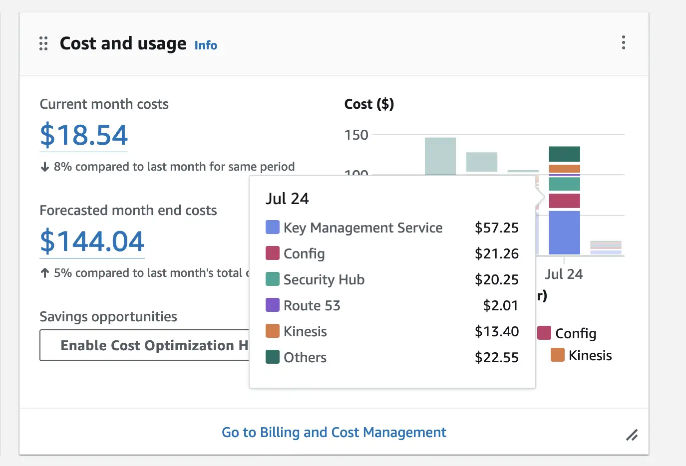Click the Key Management Service label in tooltip
The width and height of the screenshot is (686, 466).
pyautogui.click(x=363, y=228)
